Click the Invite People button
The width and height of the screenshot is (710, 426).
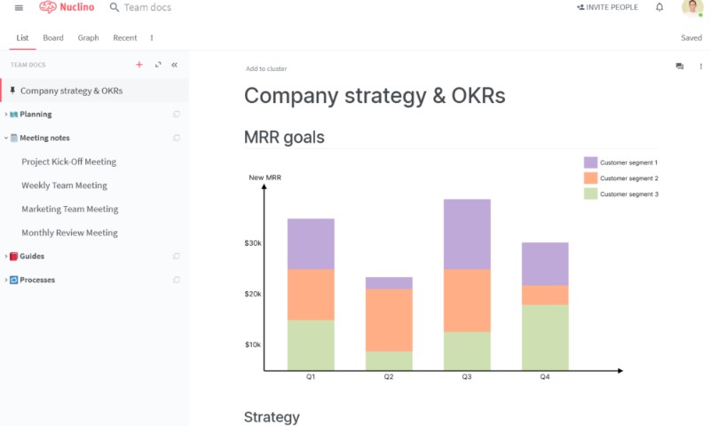607,7
